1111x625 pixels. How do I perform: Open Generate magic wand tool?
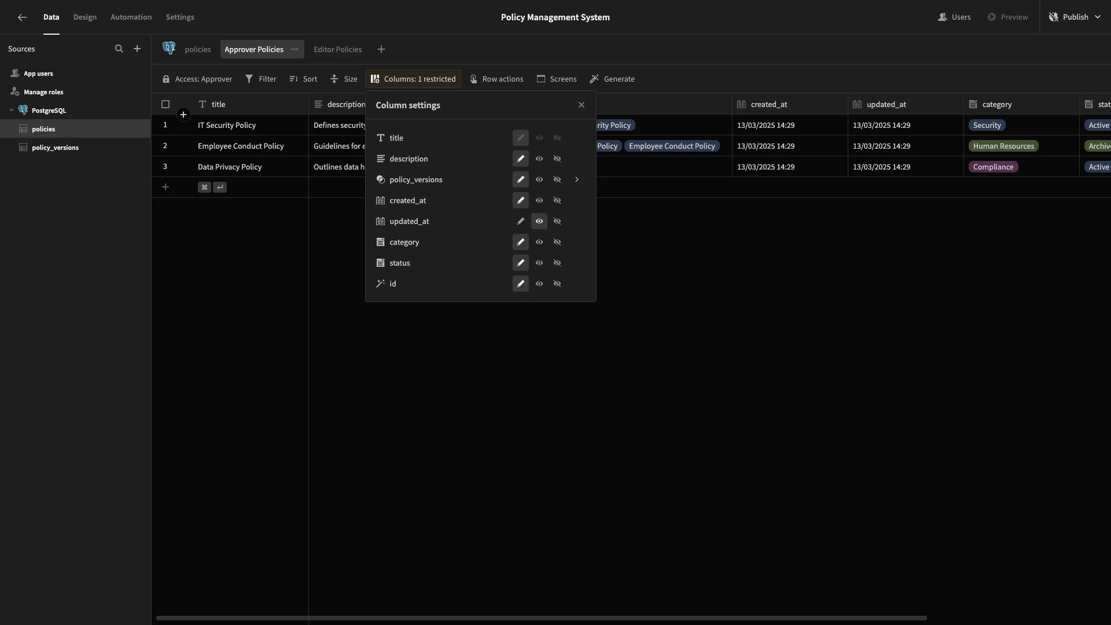point(612,79)
